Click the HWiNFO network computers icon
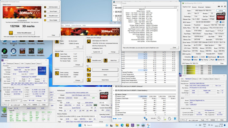 point(145,119)
